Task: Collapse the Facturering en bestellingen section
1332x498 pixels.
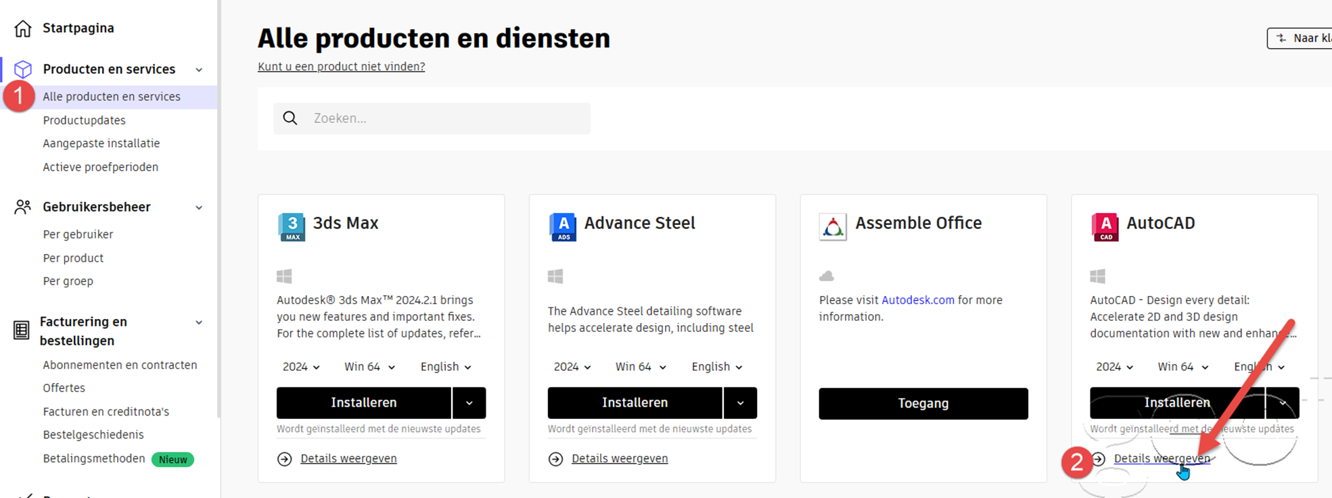Action: (x=199, y=322)
